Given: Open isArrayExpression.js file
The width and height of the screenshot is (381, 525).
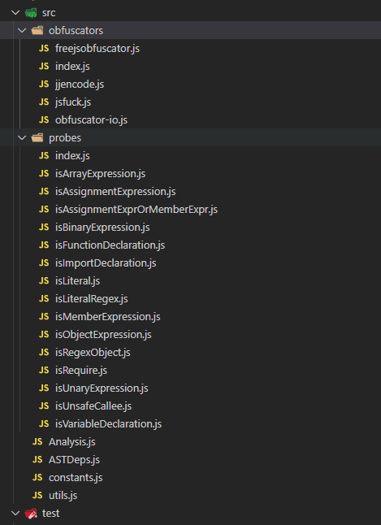Looking at the screenshot, I should (x=101, y=174).
